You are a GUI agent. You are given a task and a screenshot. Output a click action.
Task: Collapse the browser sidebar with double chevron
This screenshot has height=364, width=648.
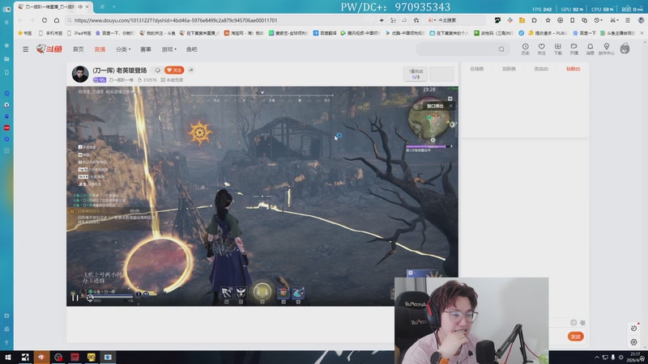coord(6,23)
